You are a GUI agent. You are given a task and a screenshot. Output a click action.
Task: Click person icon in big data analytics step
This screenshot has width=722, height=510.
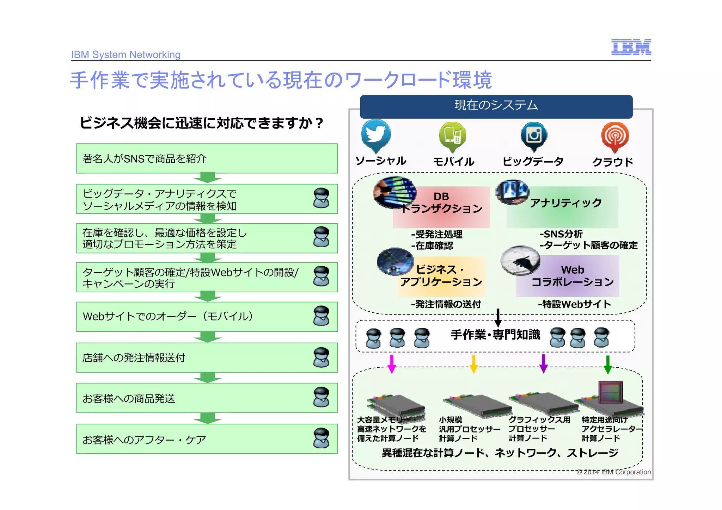click(321, 198)
